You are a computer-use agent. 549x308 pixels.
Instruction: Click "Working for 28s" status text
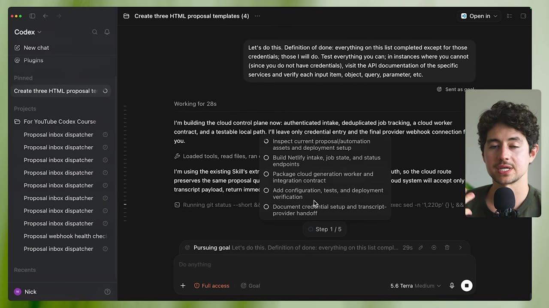click(195, 104)
